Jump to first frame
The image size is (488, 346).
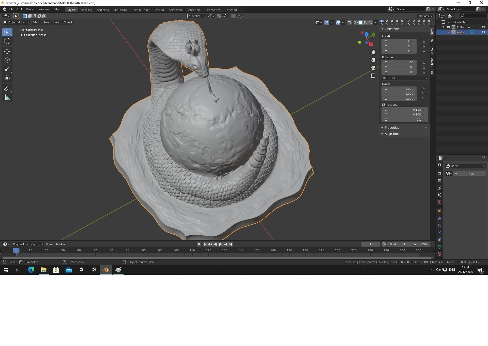point(205,244)
